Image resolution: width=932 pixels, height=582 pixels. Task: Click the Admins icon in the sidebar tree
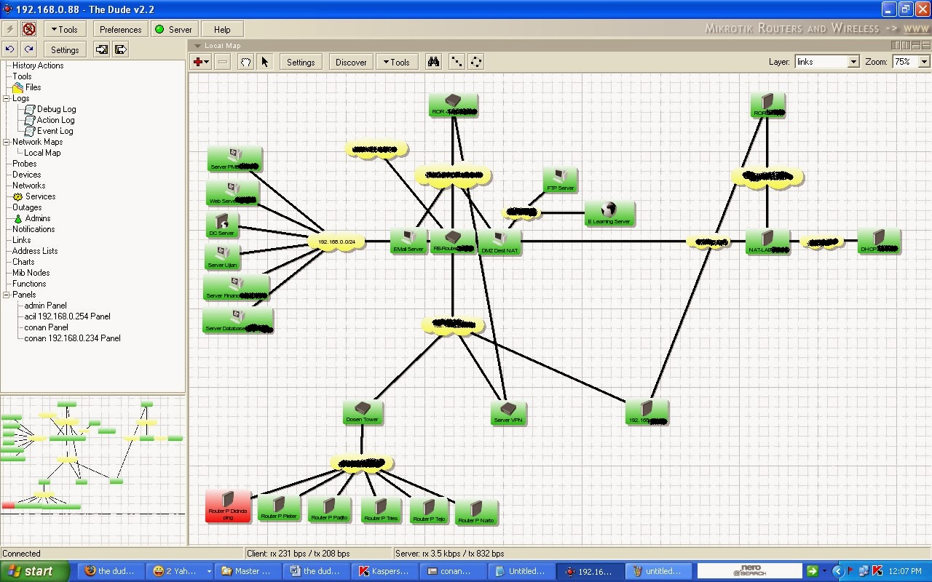(x=17, y=218)
